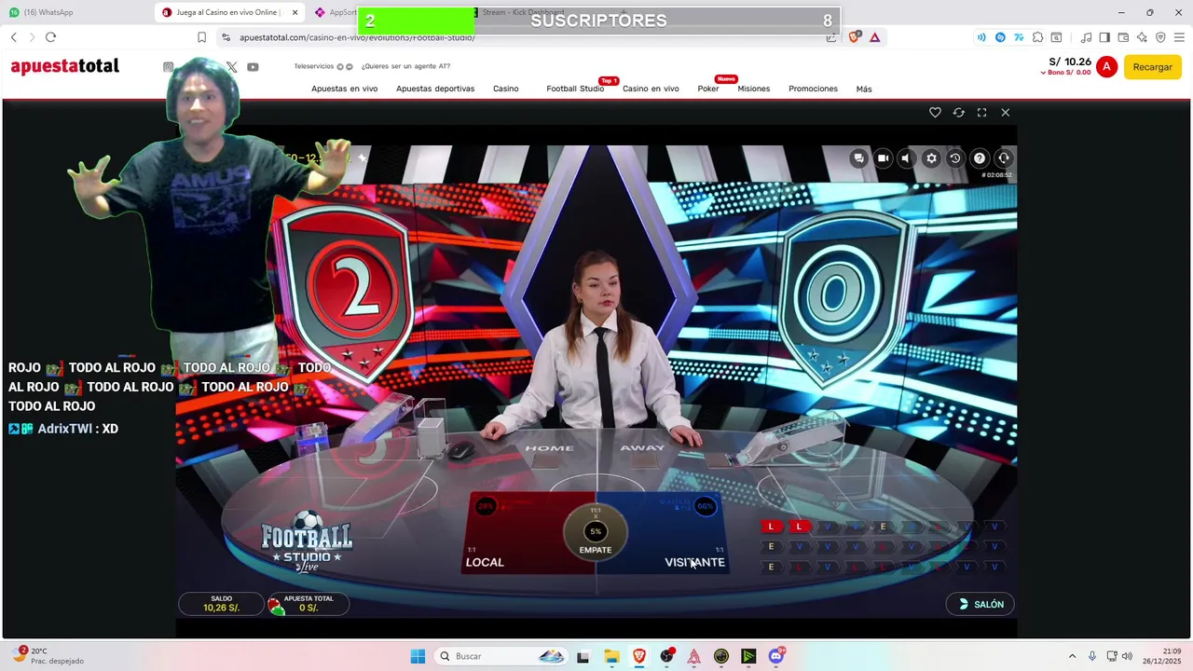1193x671 pixels.
Task: Enter fullscreen mode for the game
Action: (x=981, y=112)
